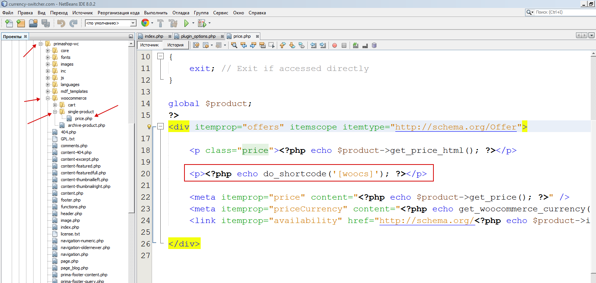Redo the last undone edit
This screenshot has width=596, height=283.
pyautogui.click(x=74, y=23)
